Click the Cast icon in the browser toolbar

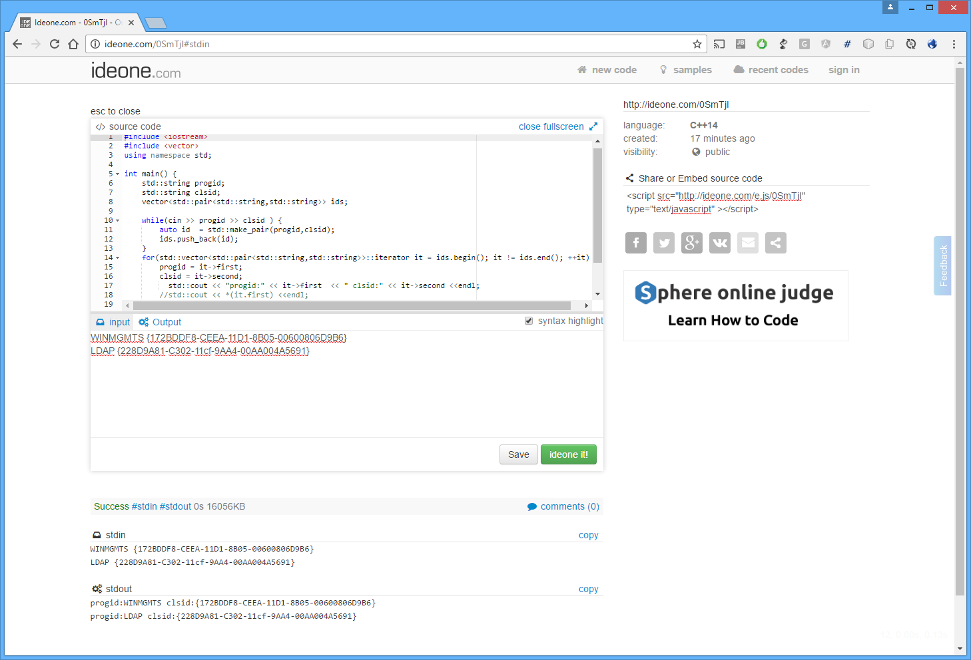pos(719,44)
